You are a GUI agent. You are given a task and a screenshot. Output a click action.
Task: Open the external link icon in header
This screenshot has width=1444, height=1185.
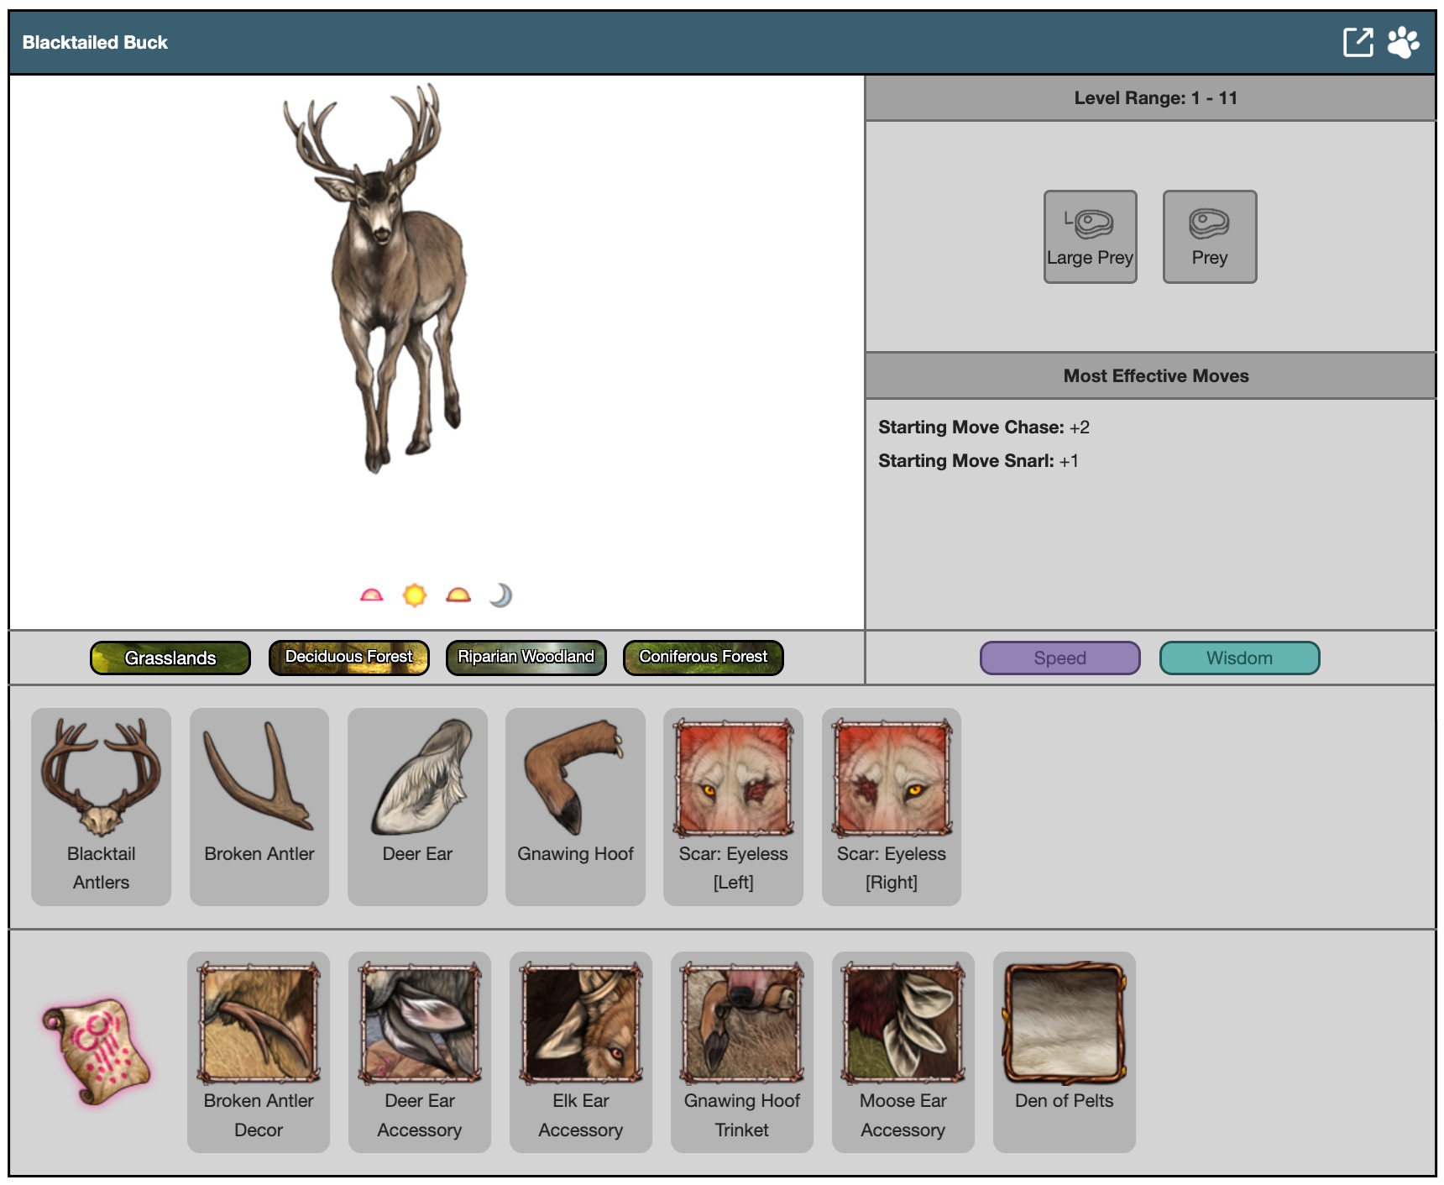point(1358,42)
